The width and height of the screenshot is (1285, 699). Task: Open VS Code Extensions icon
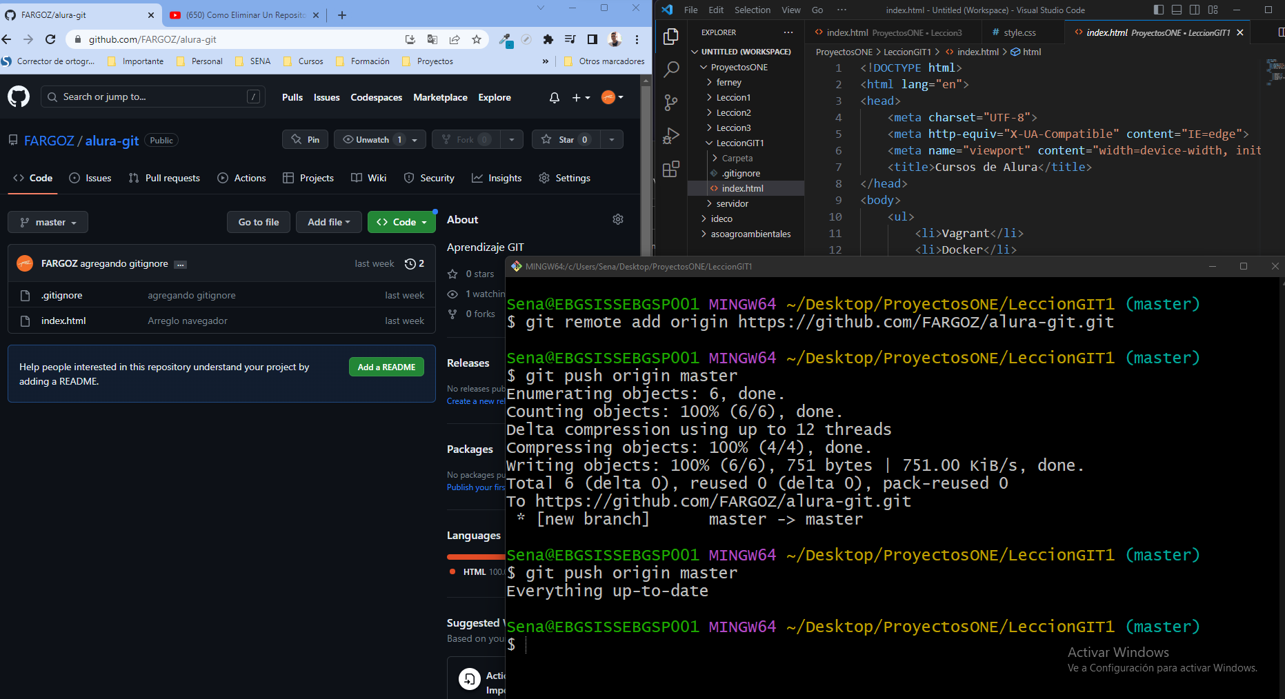point(670,169)
